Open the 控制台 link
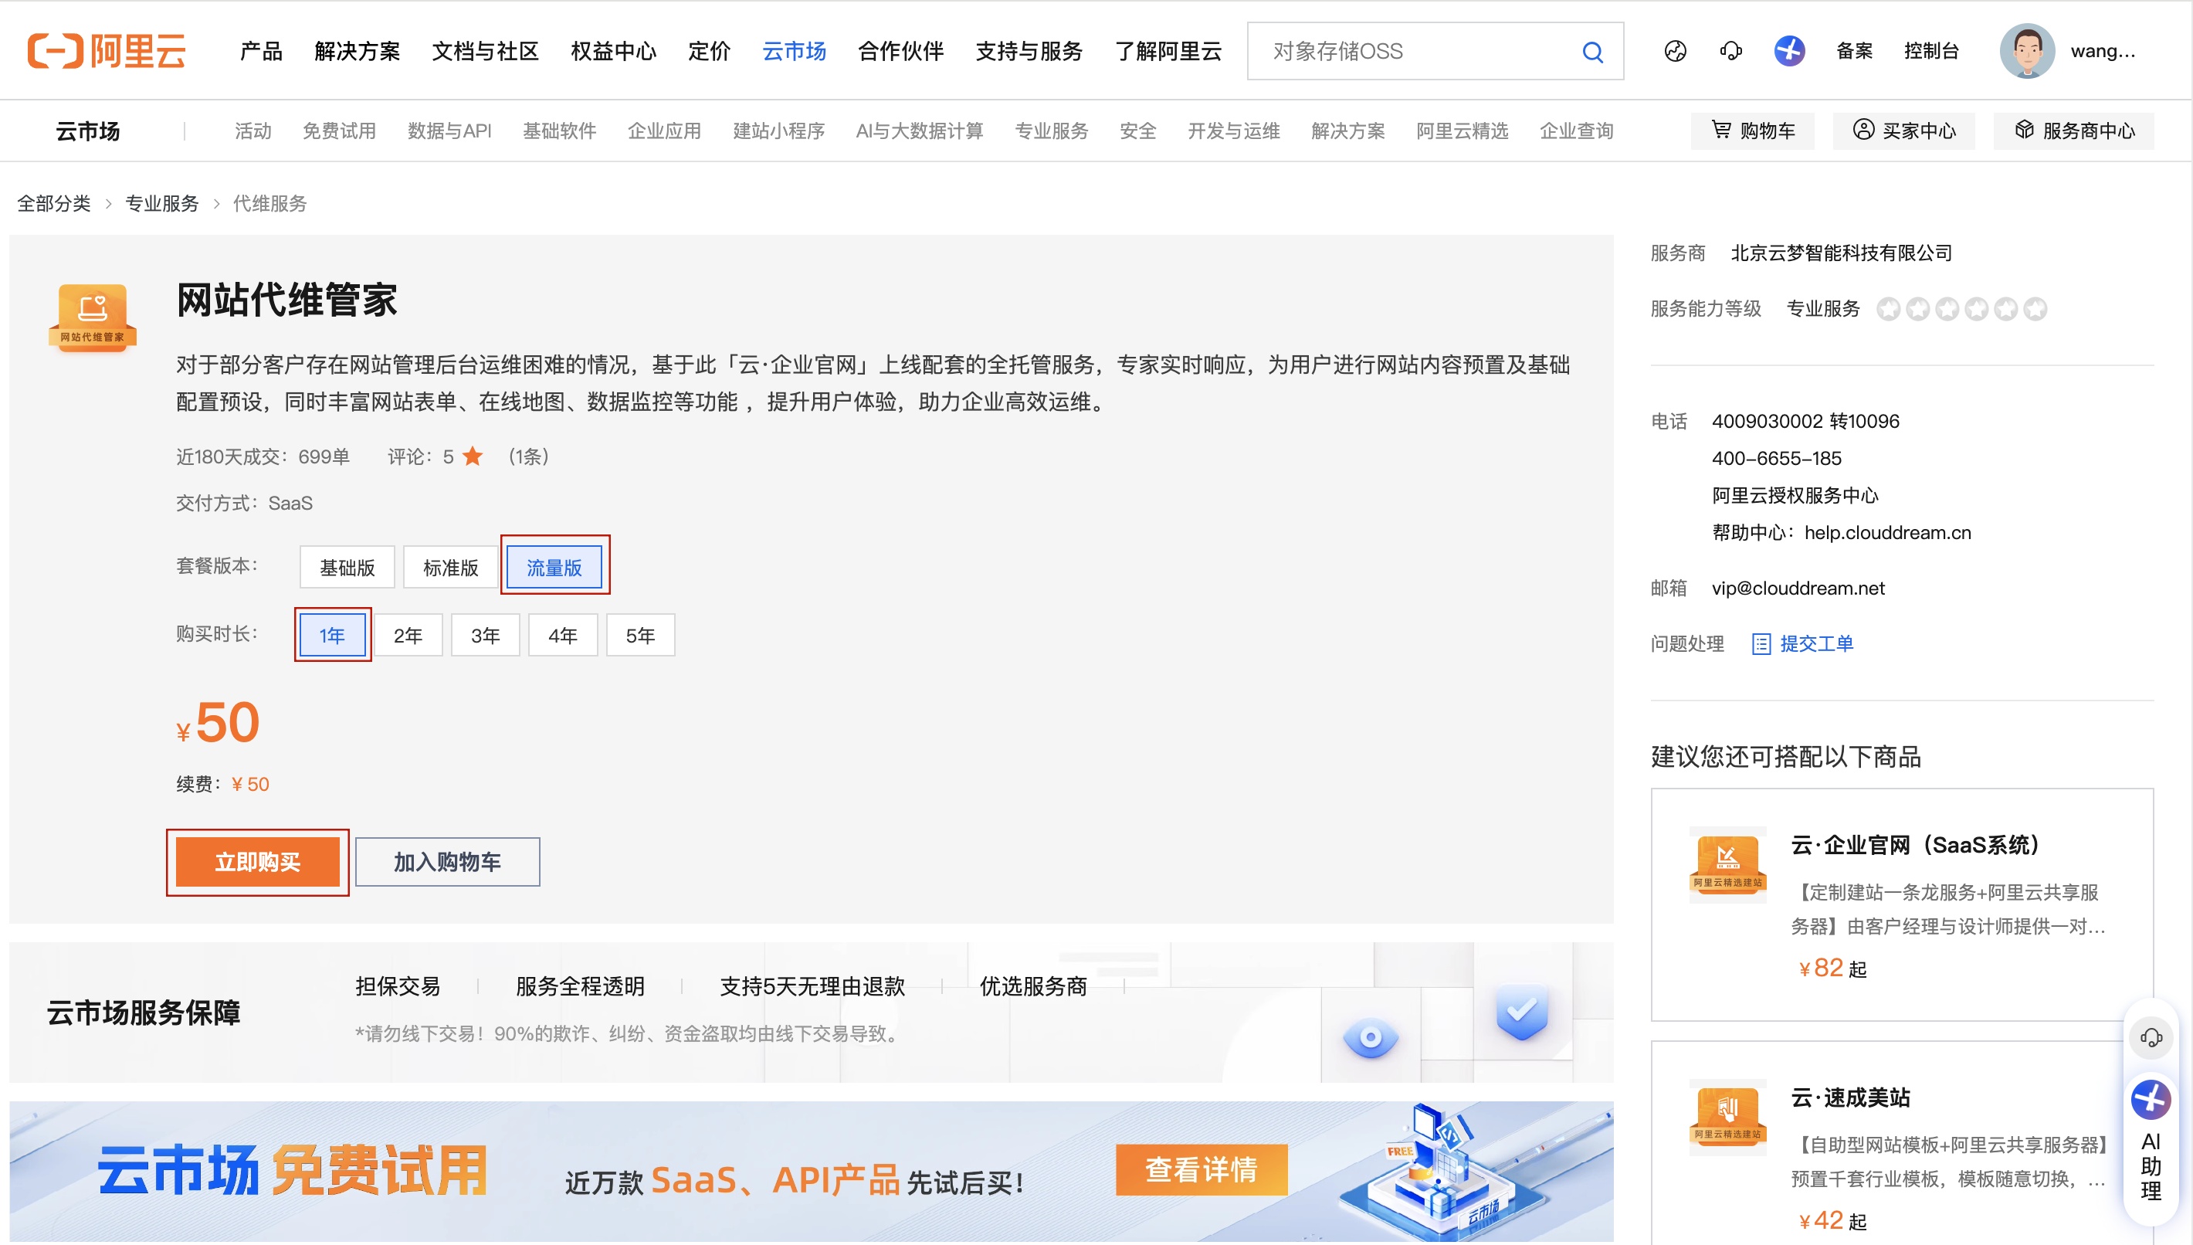 coord(1931,50)
